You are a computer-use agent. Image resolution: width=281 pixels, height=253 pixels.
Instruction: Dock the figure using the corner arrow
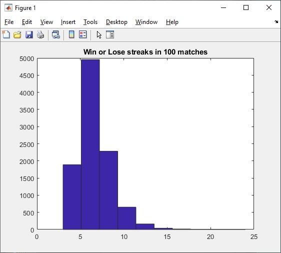point(276,21)
